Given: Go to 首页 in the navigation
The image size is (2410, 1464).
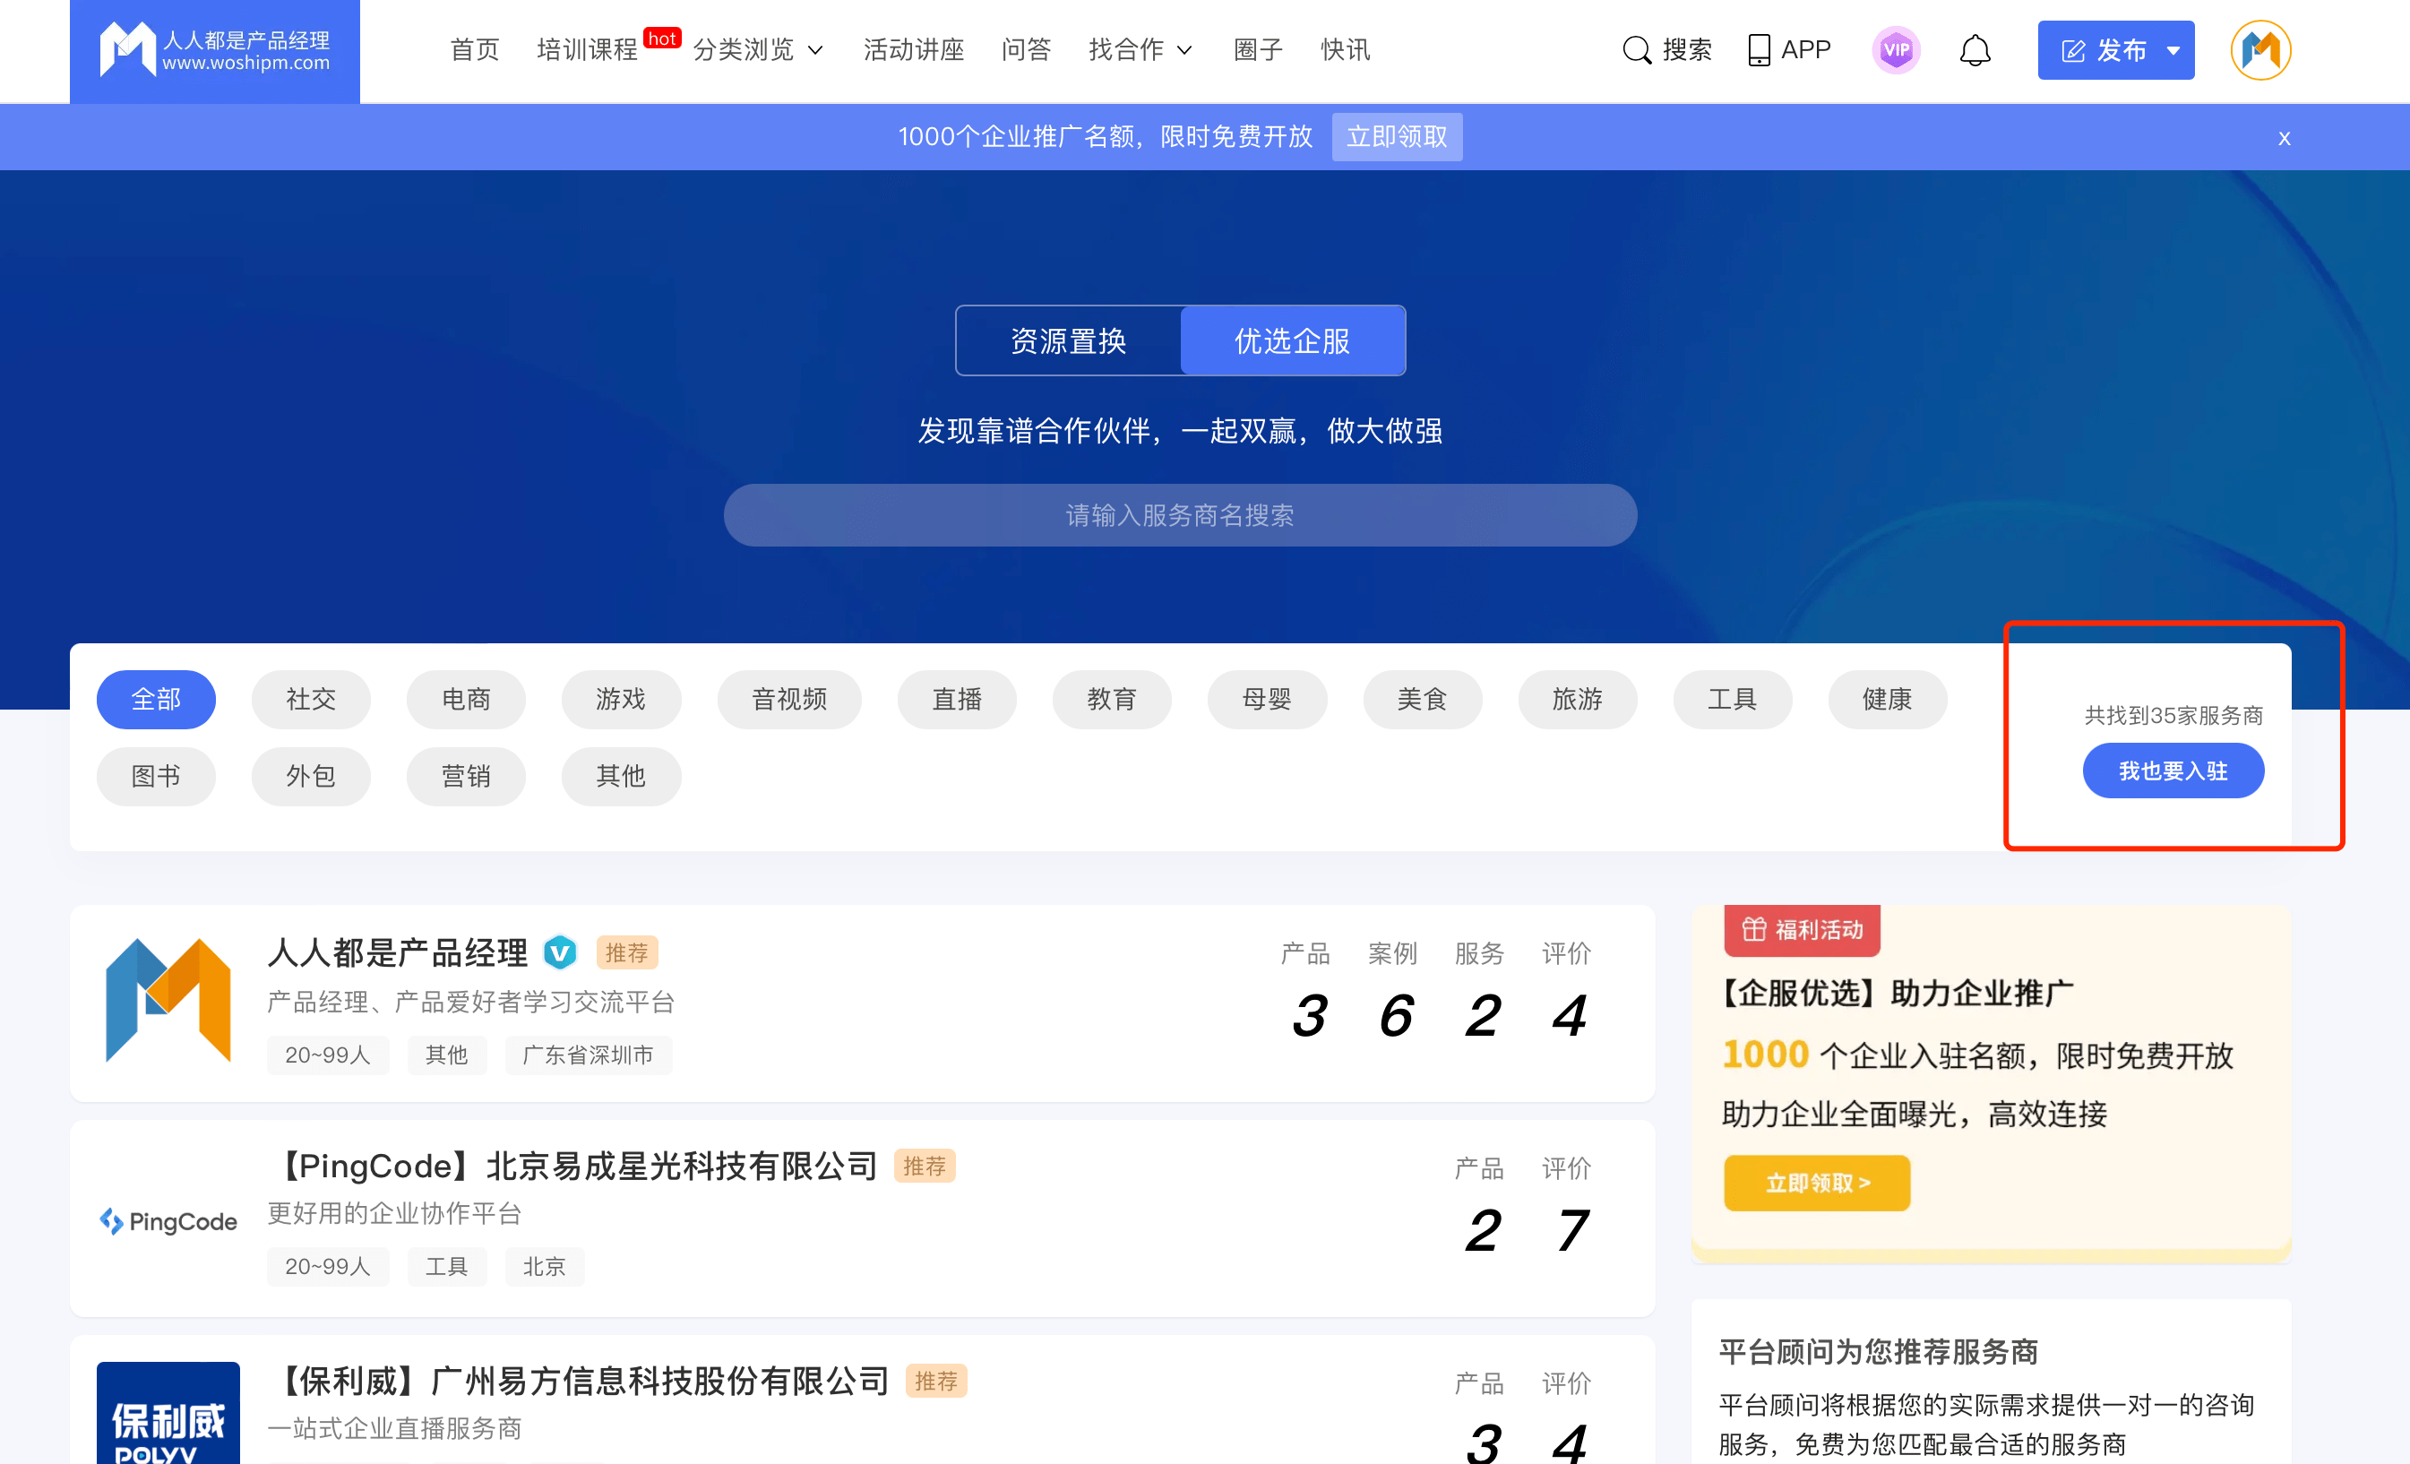Looking at the screenshot, I should point(474,50).
